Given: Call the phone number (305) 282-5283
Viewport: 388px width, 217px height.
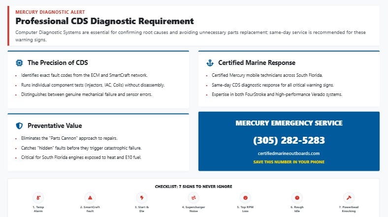Looking at the screenshot, I should [x=289, y=140].
